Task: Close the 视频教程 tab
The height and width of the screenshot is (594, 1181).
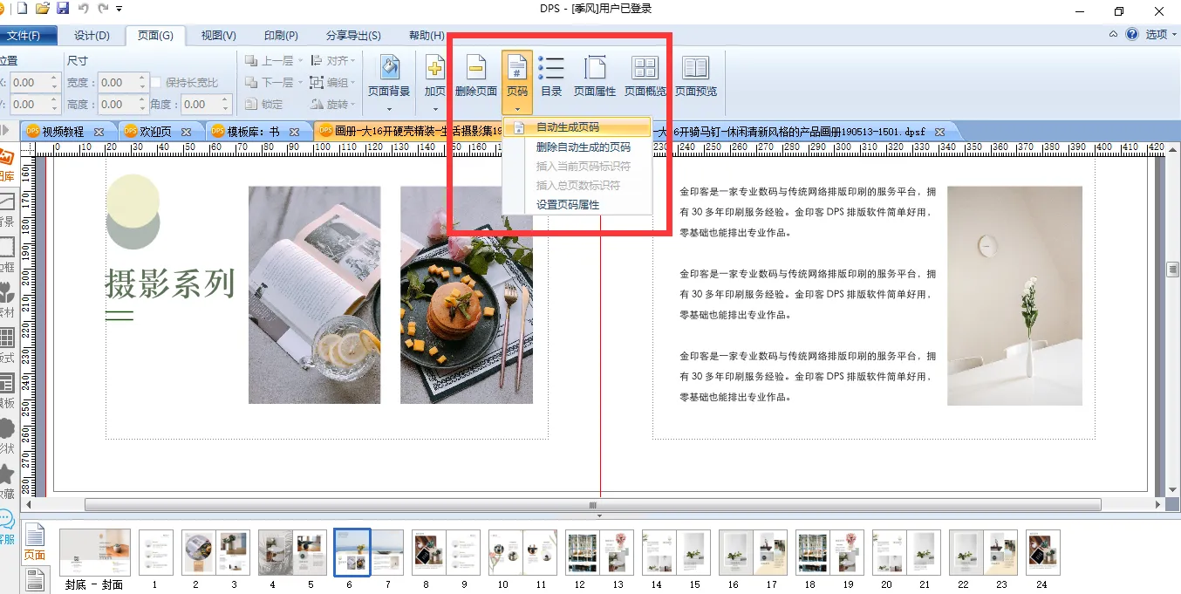Action: (x=99, y=132)
